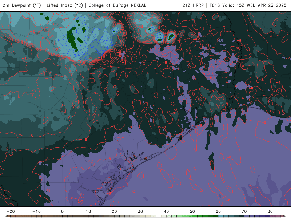Click the 70 label on the color scale
Viewport: 291px width, 218px height.
tap(244, 211)
